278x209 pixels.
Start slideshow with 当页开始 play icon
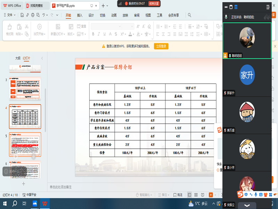[39, 27]
